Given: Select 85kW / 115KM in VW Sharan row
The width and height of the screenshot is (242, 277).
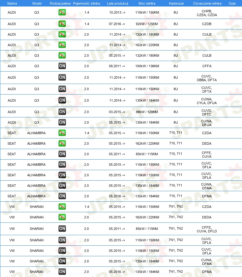Looking at the screenshot, I should (x=147, y=229).
